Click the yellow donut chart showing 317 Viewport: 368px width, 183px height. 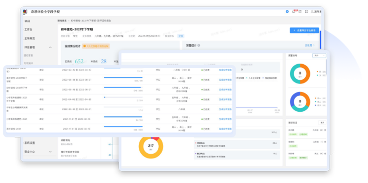click(151, 147)
